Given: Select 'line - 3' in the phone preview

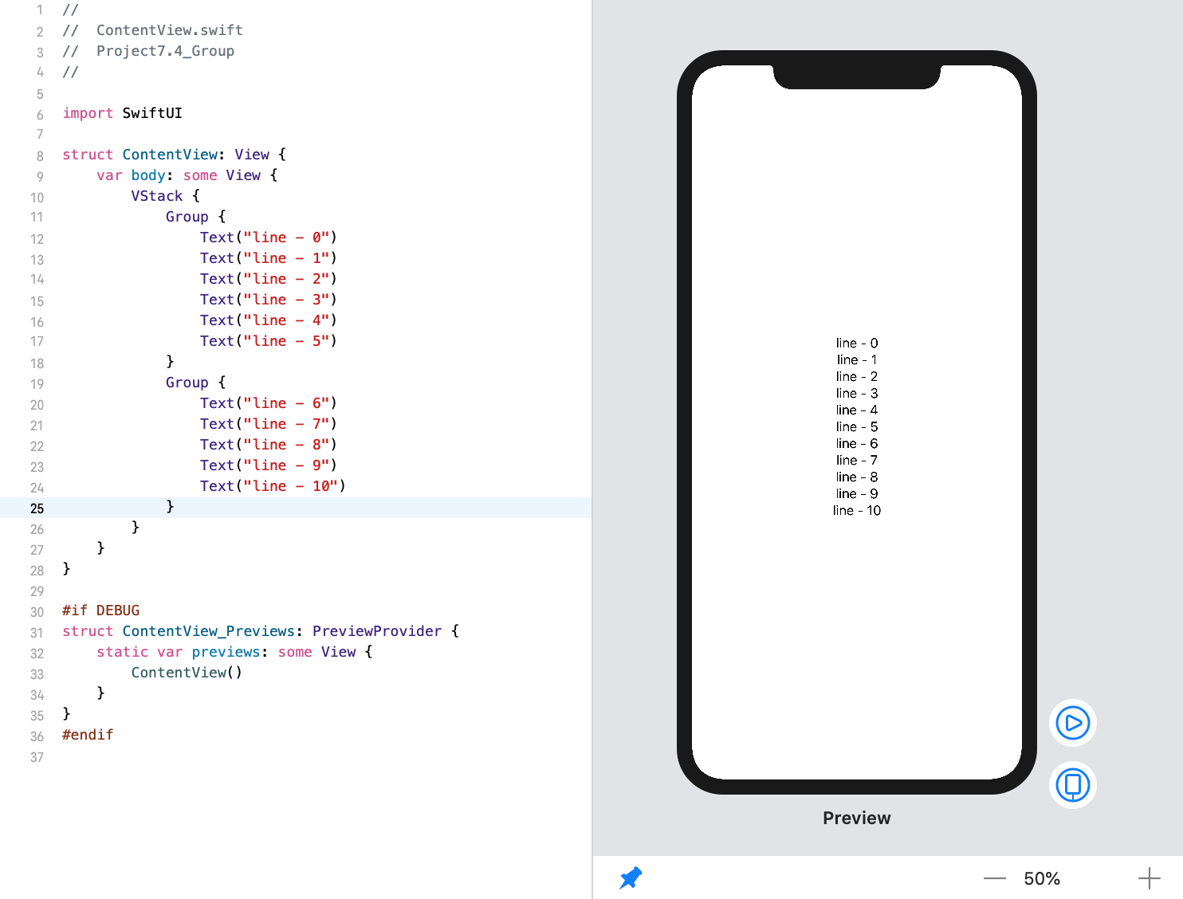Looking at the screenshot, I should click(857, 393).
